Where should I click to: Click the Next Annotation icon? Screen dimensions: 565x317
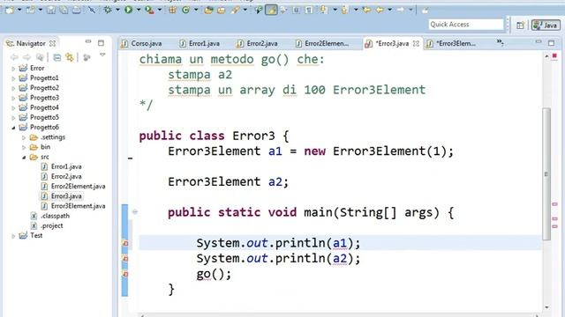[x=324, y=10]
